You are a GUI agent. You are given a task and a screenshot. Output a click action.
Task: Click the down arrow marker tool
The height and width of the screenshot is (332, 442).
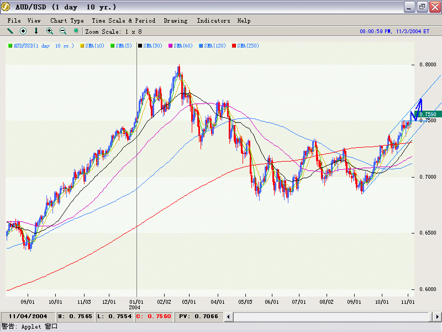[36, 31]
